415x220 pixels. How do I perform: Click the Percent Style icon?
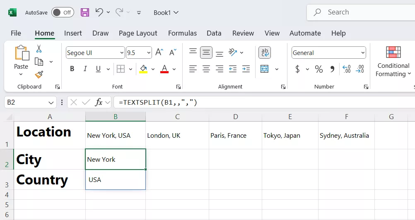point(318,69)
